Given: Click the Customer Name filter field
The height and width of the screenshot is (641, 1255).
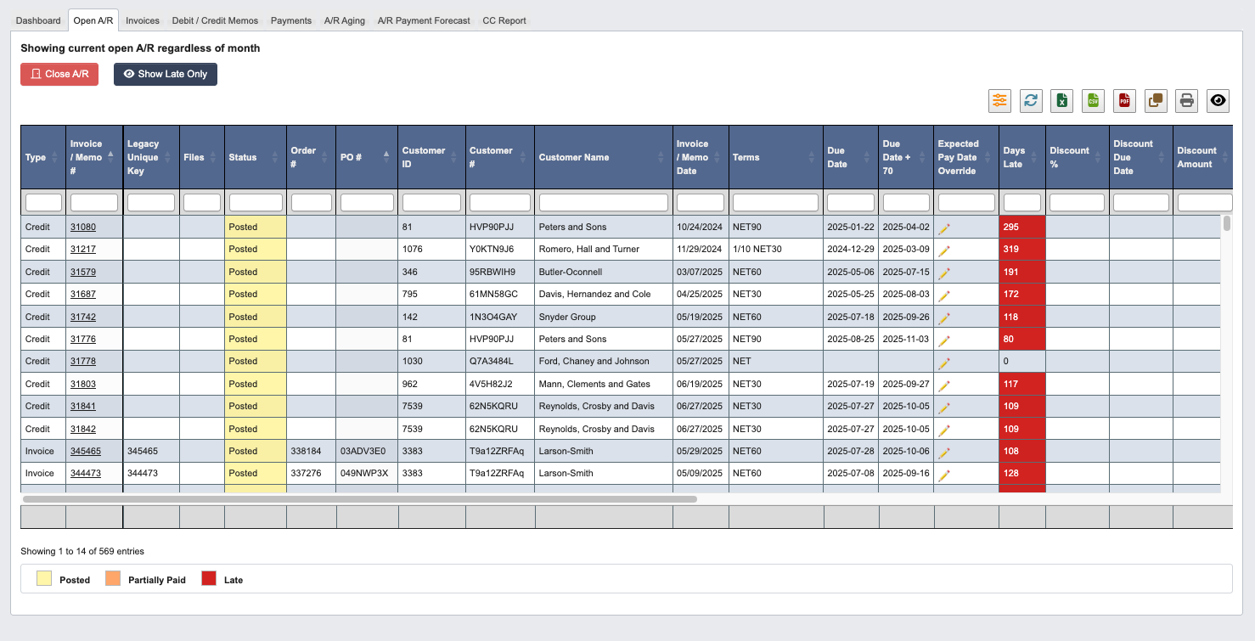Looking at the screenshot, I should pos(603,201).
